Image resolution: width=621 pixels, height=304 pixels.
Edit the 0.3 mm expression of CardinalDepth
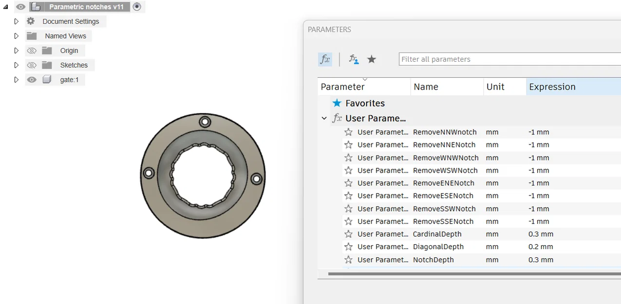point(541,234)
